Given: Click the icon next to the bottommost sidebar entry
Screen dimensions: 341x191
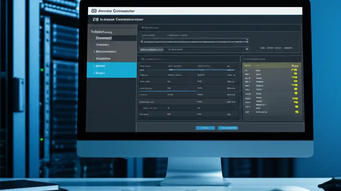Looking at the screenshot, I should click(94, 73).
